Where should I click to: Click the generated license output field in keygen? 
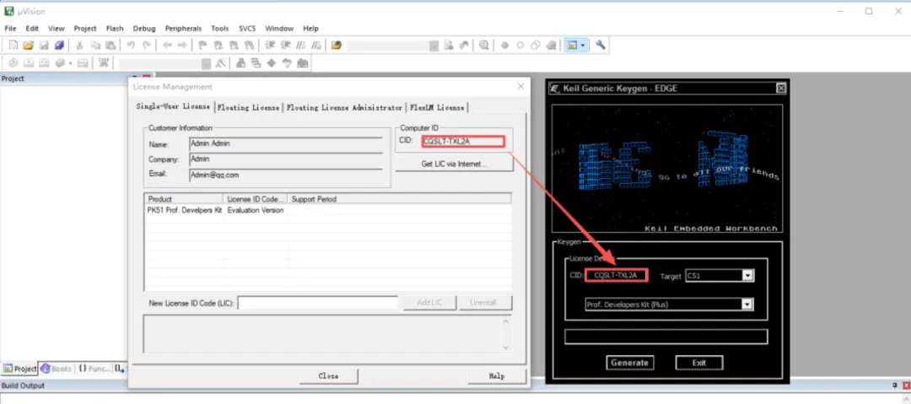coord(666,337)
